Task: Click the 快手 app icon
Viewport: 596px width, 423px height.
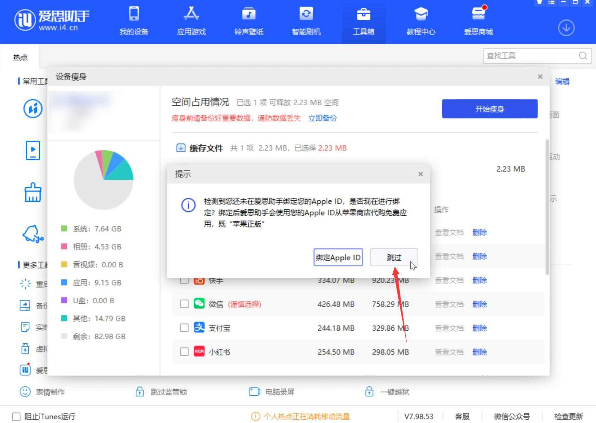Action: pyautogui.click(x=199, y=281)
